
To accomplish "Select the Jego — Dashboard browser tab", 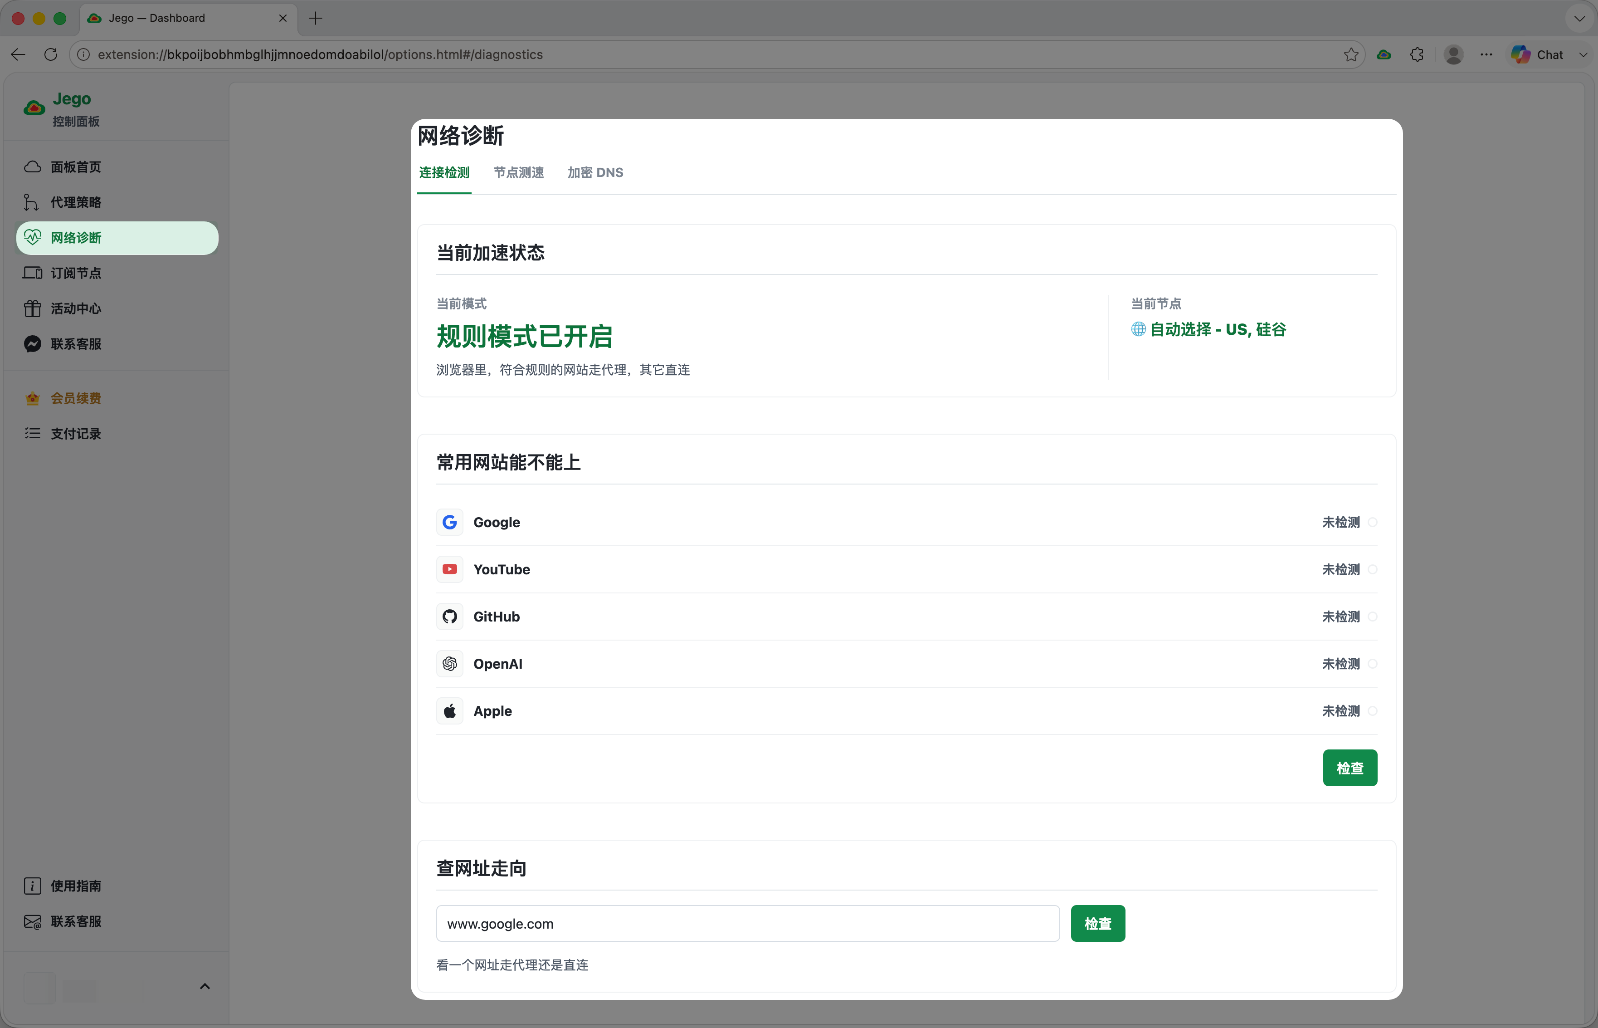I will tap(188, 18).
